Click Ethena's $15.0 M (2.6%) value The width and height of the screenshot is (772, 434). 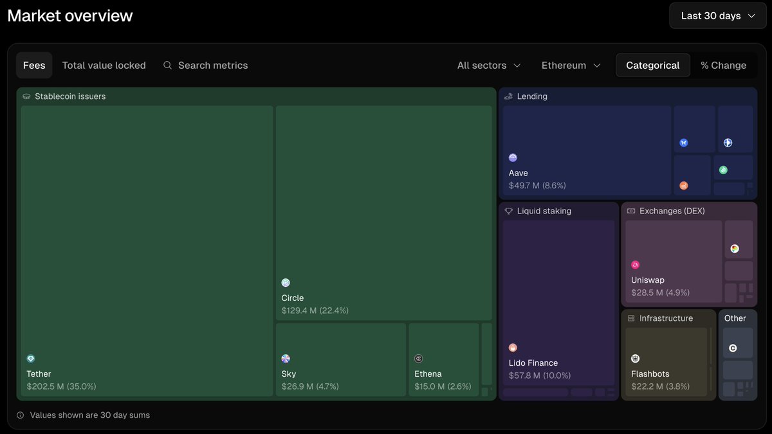coord(443,386)
